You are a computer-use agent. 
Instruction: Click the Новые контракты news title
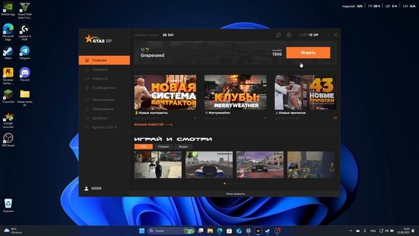click(x=153, y=113)
